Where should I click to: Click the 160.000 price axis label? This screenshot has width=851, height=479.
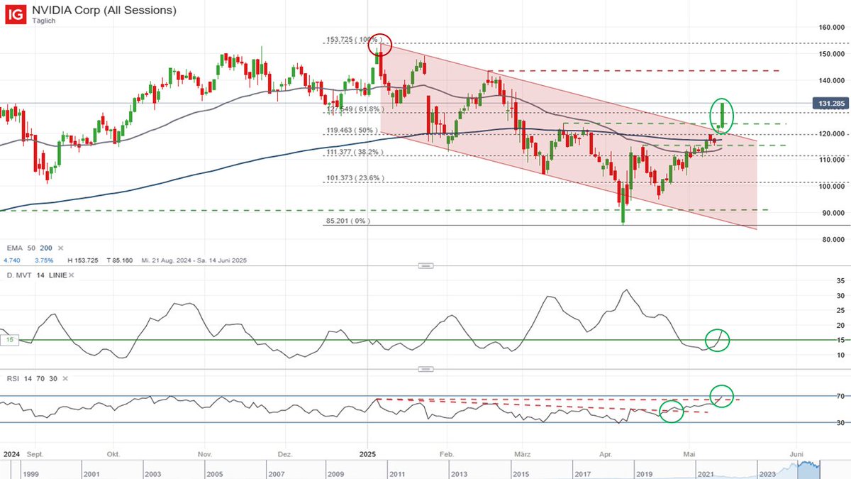[833, 28]
